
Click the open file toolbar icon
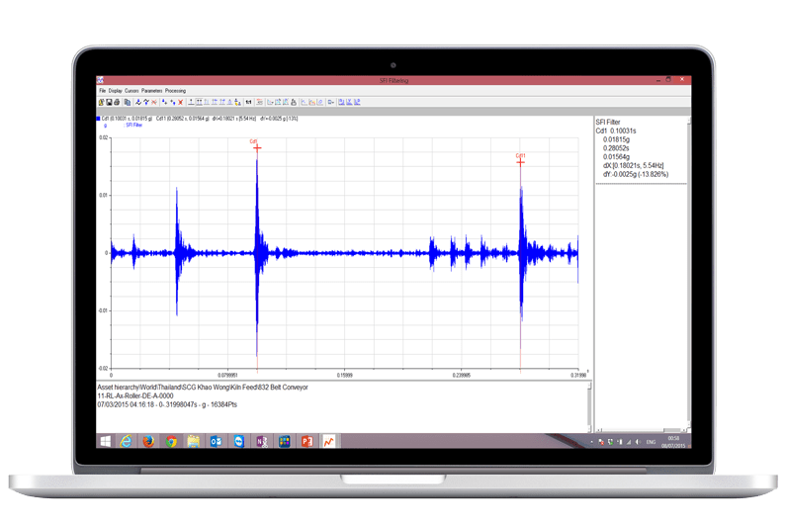[x=101, y=102]
